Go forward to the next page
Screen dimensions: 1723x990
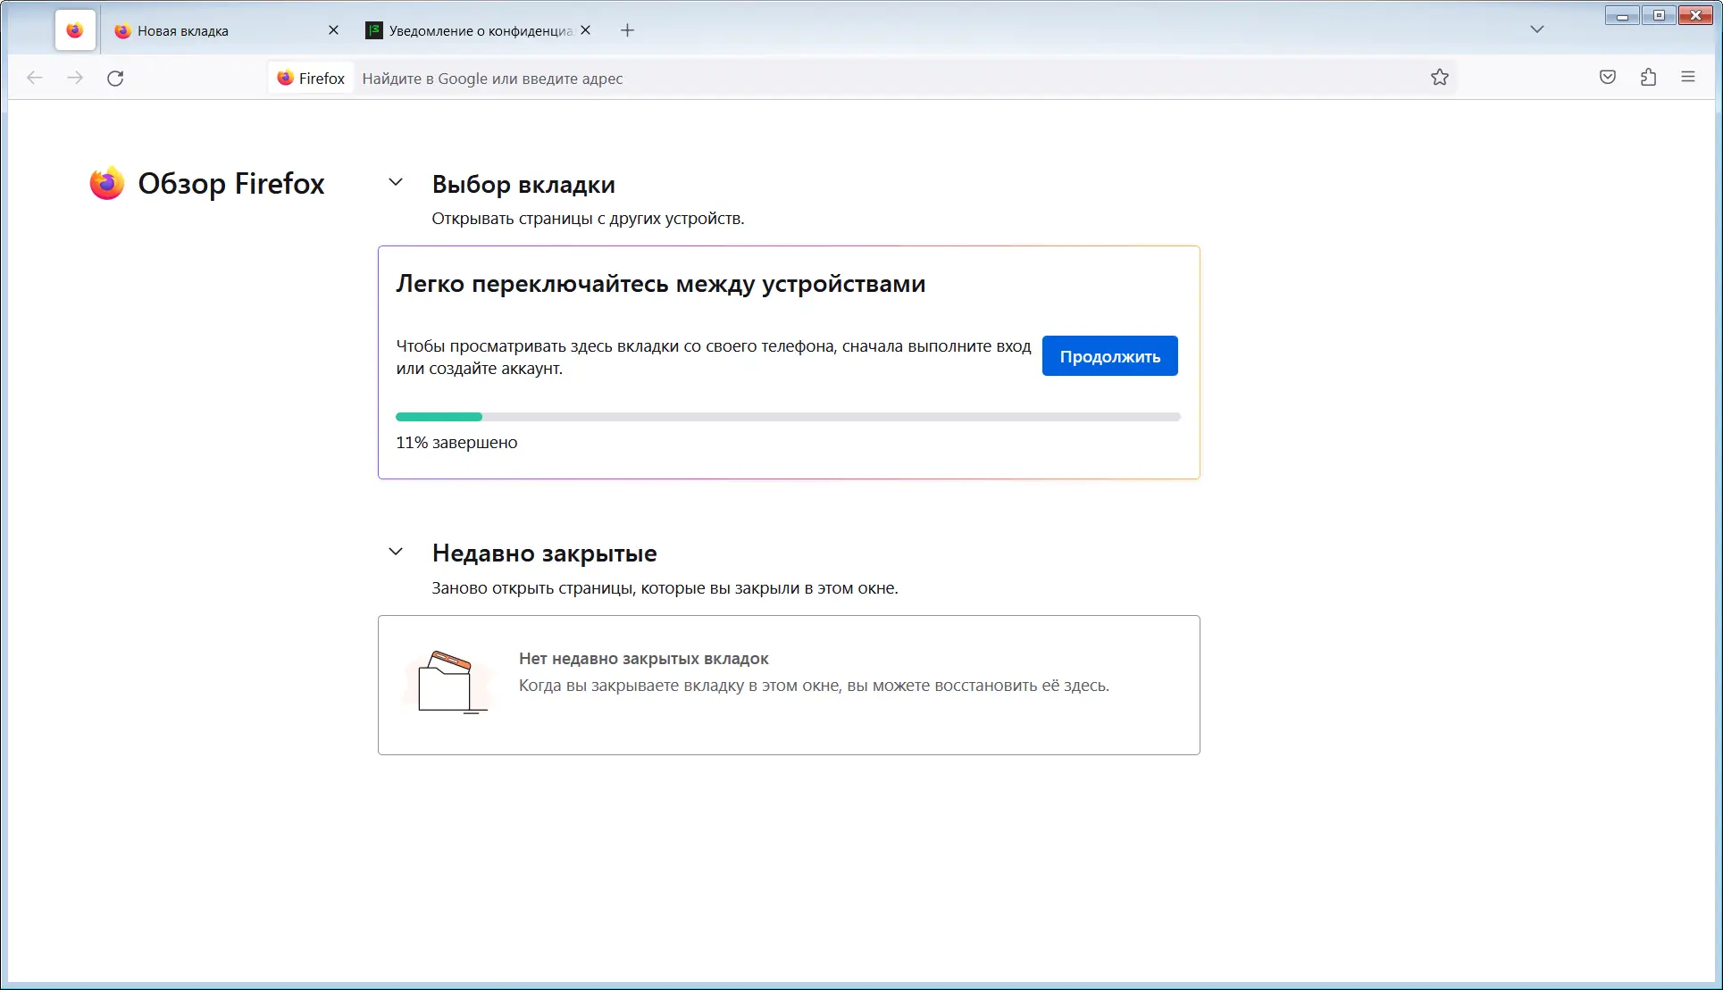coord(75,79)
